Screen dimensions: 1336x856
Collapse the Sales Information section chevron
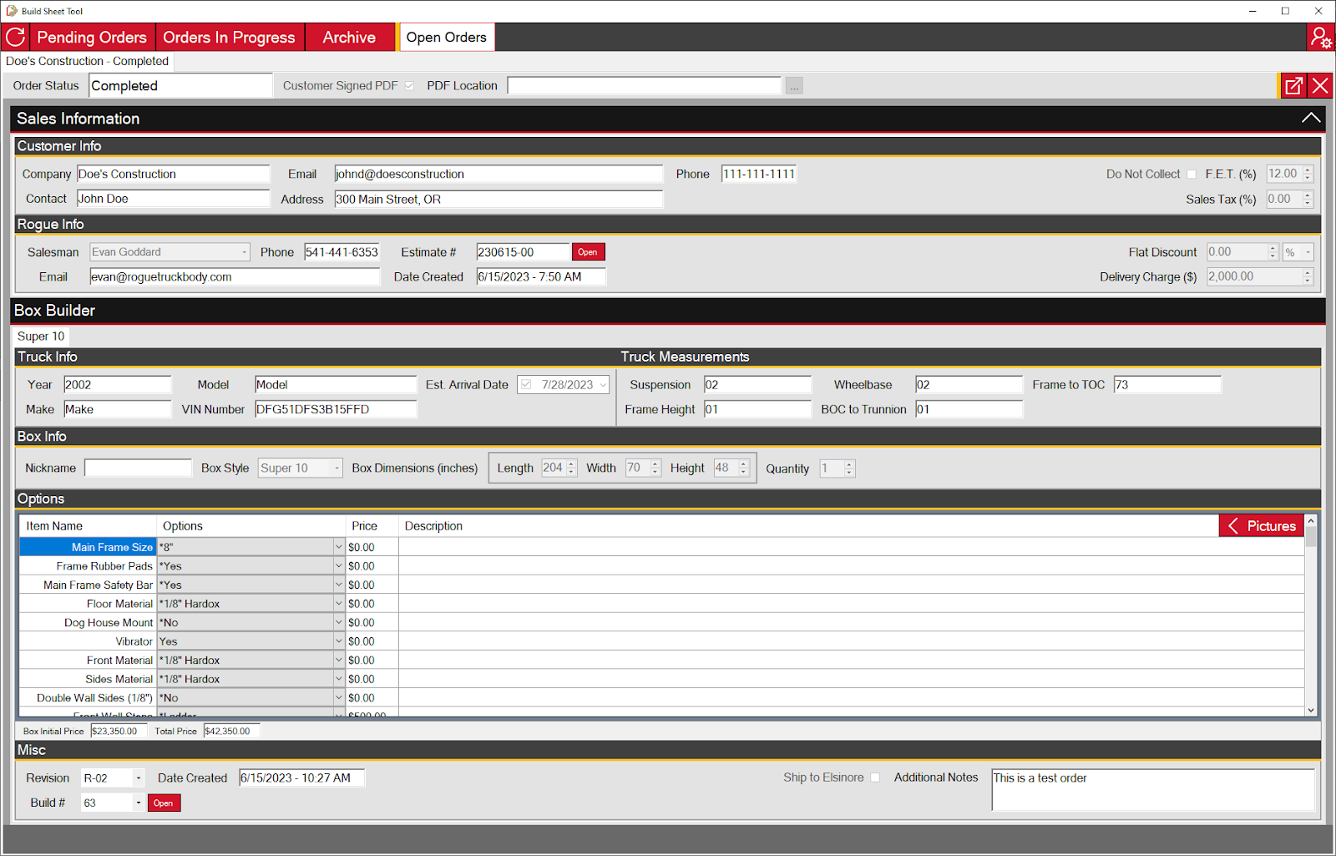[x=1310, y=119]
